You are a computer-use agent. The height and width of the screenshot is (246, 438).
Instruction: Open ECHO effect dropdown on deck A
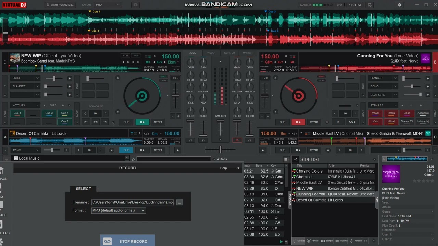coord(25,150)
